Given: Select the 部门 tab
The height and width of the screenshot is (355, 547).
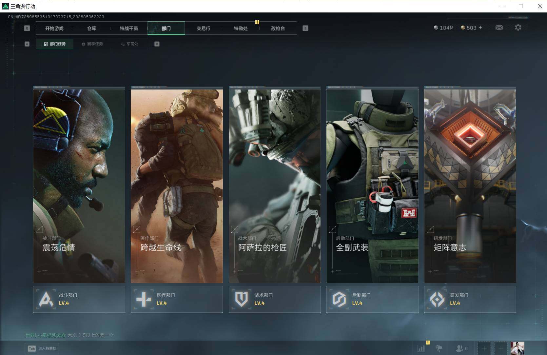Looking at the screenshot, I should click(x=166, y=29).
